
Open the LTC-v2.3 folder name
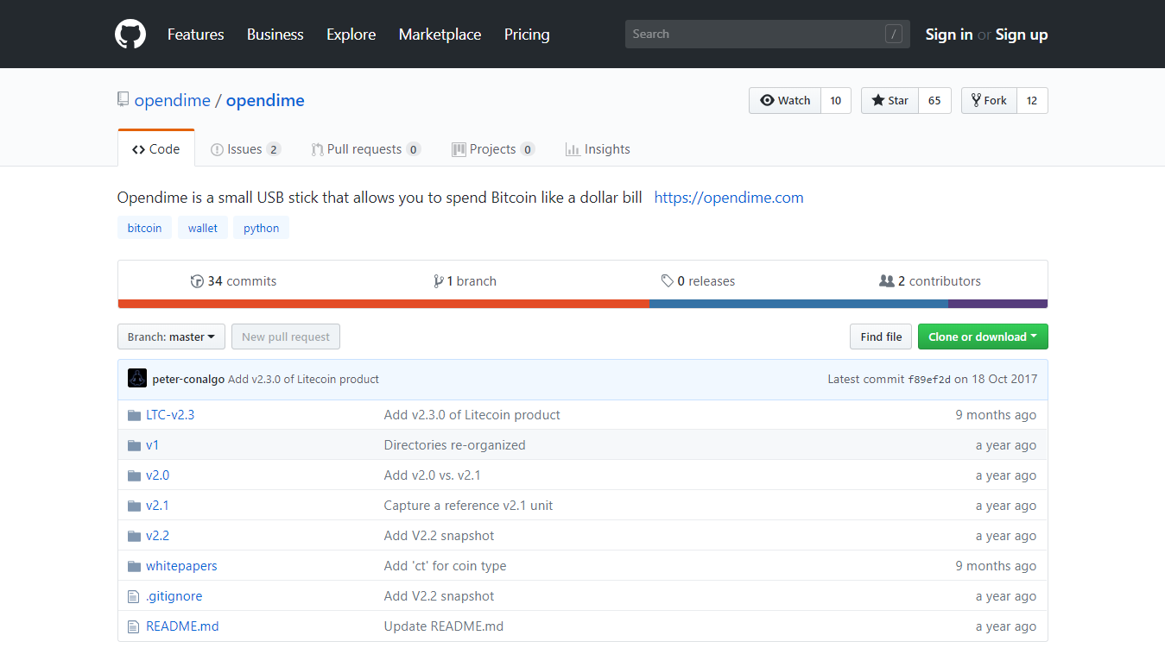(x=170, y=415)
